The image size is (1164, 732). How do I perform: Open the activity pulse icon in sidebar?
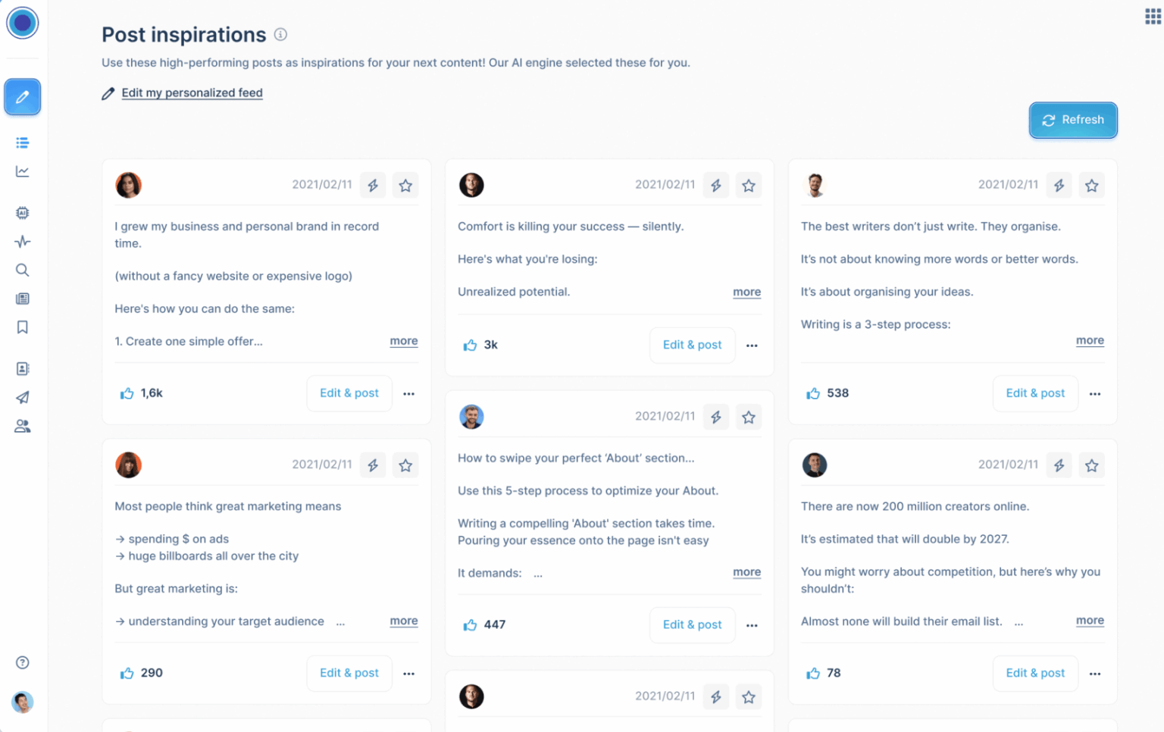pyautogui.click(x=22, y=241)
